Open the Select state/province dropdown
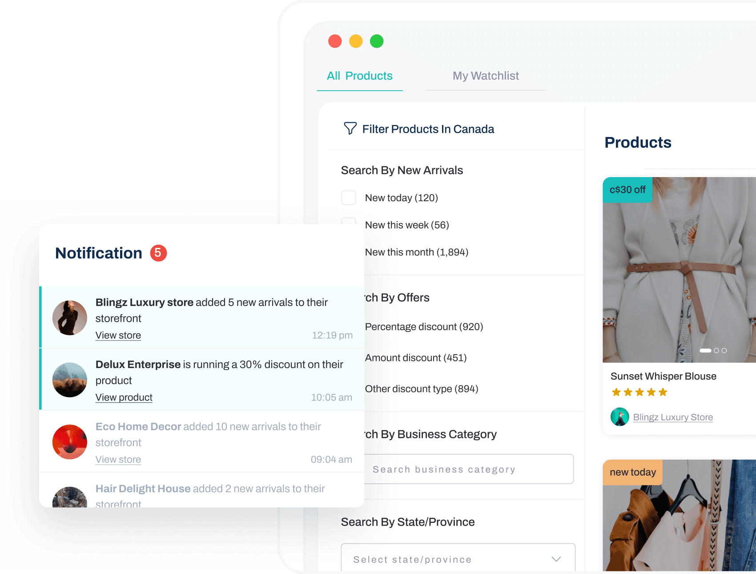 click(x=458, y=558)
